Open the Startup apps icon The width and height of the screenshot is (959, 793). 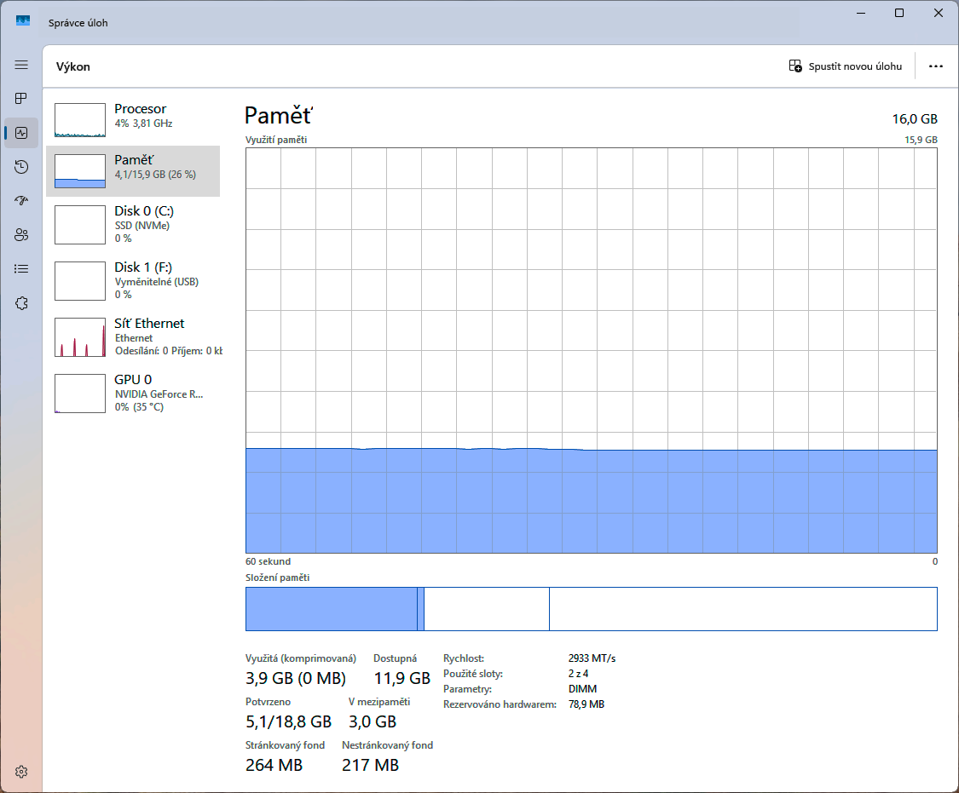point(21,201)
